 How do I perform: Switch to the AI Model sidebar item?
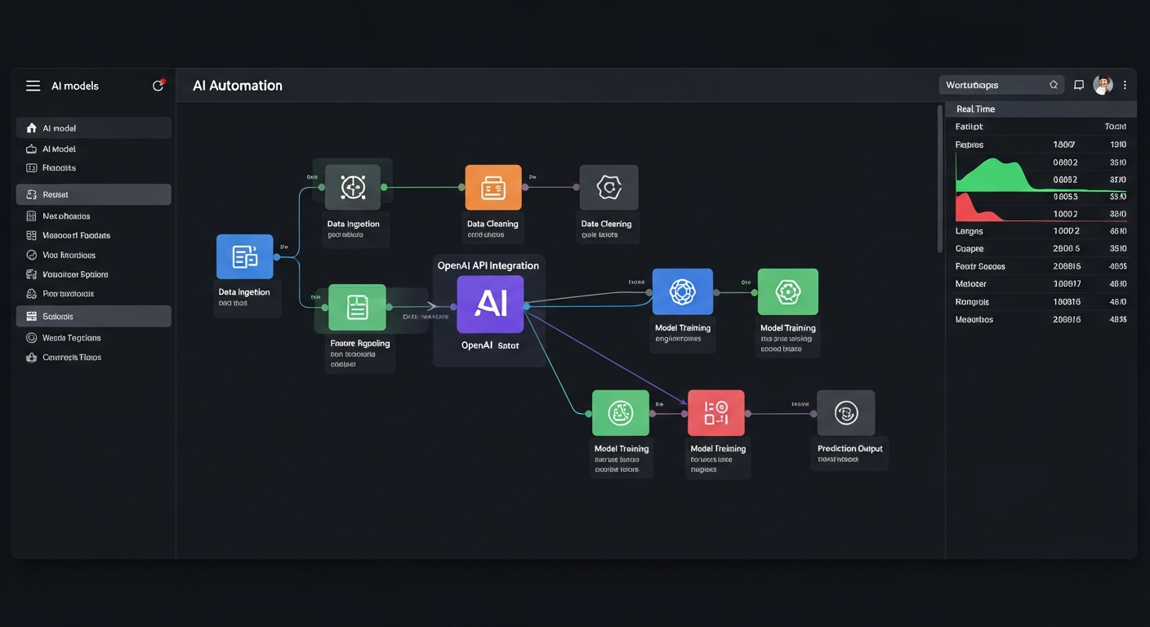(x=93, y=149)
